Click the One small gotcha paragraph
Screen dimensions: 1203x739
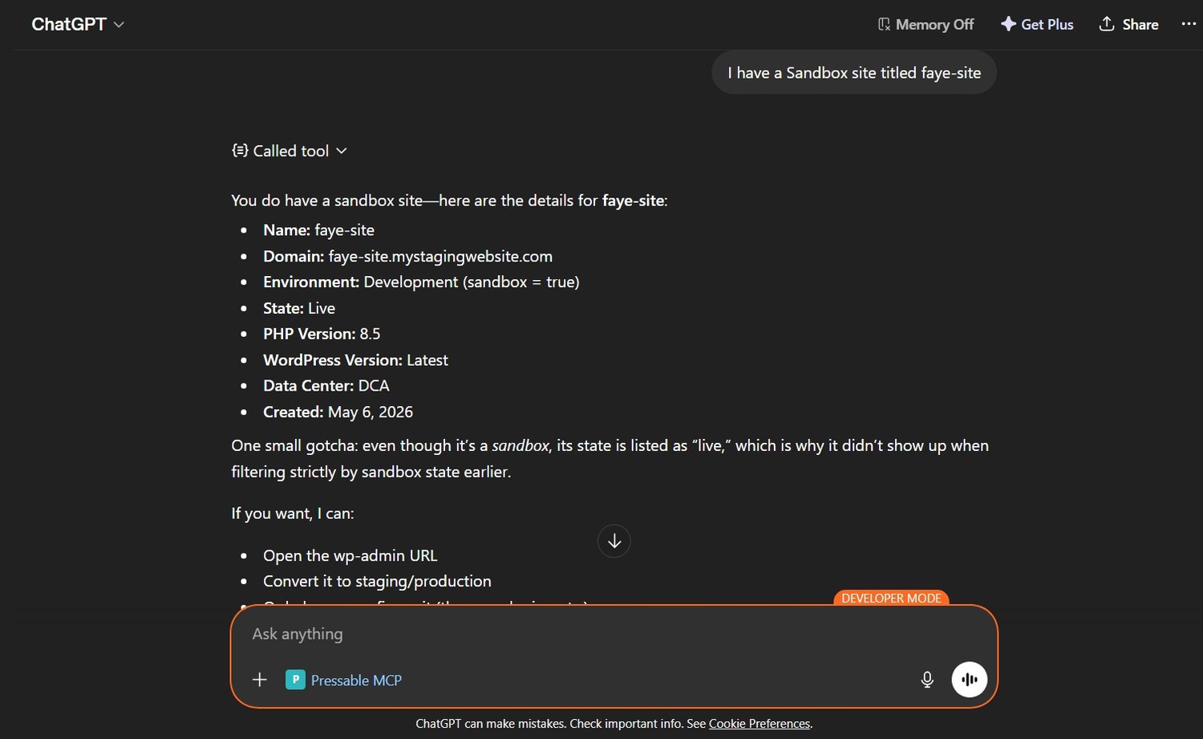tap(610, 458)
